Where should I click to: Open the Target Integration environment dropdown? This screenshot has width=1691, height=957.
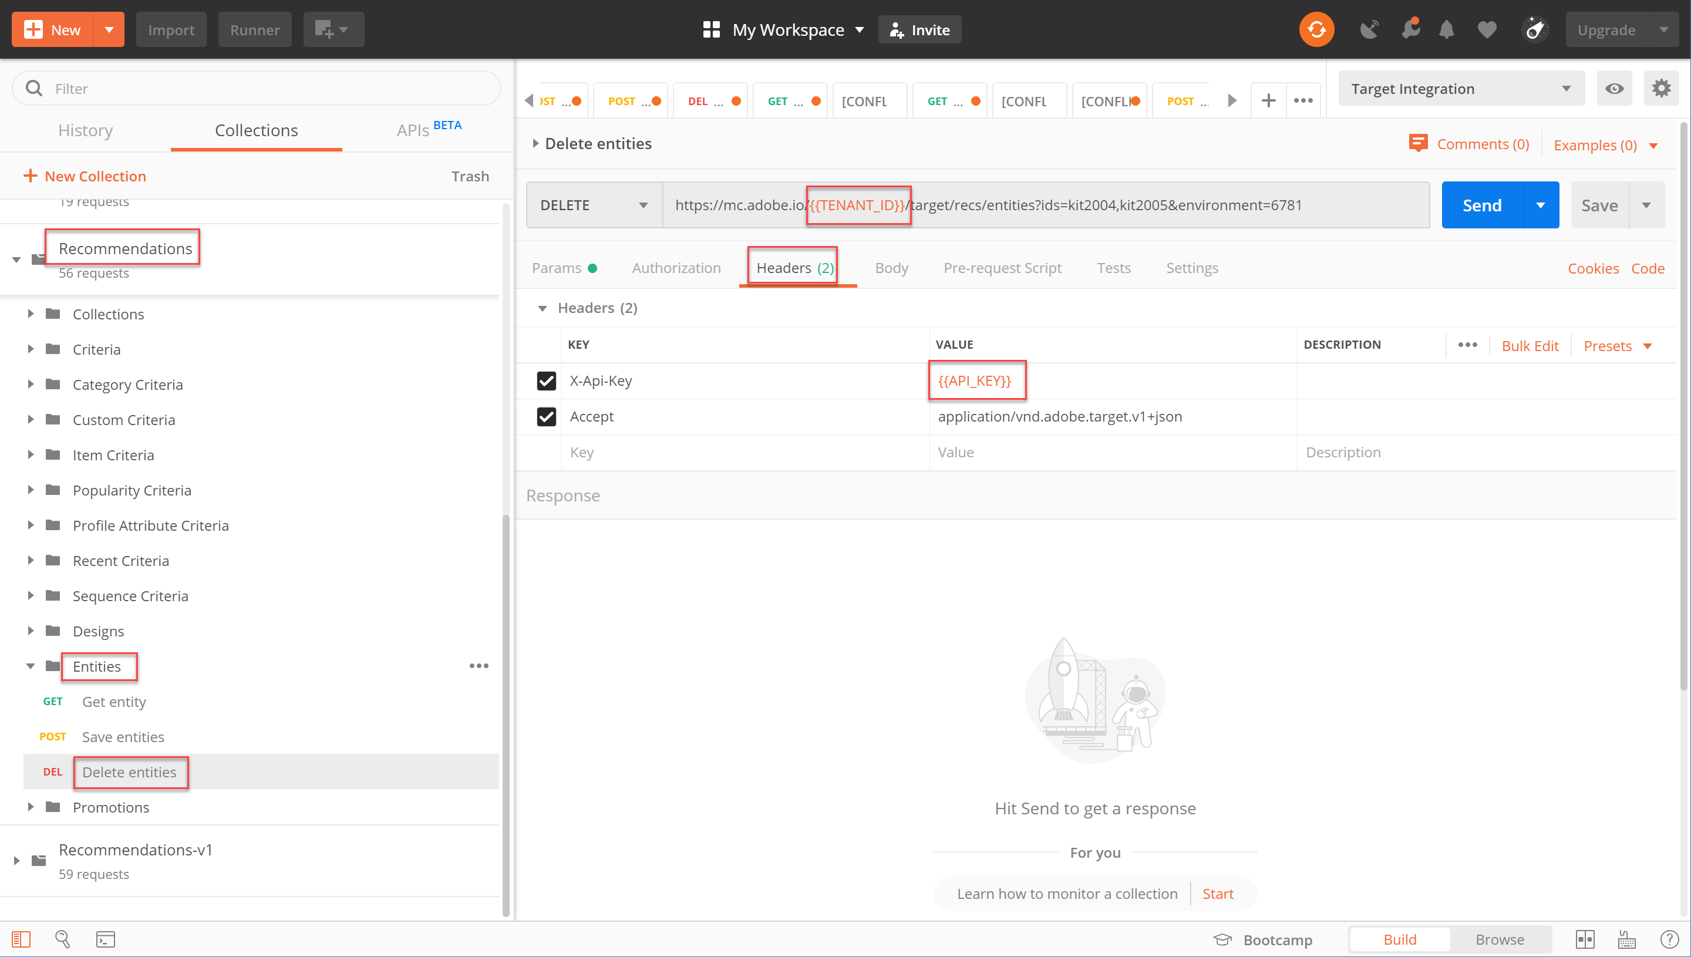[x=1460, y=89]
